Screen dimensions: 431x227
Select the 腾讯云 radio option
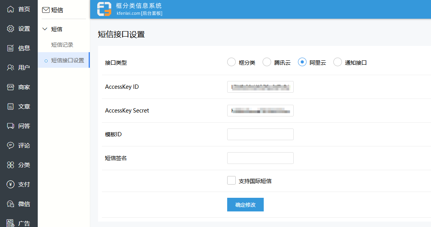point(267,62)
